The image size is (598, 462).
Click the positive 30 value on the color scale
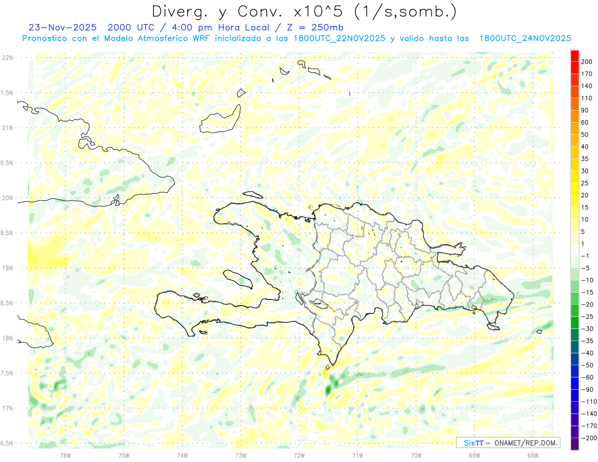coord(585,171)
